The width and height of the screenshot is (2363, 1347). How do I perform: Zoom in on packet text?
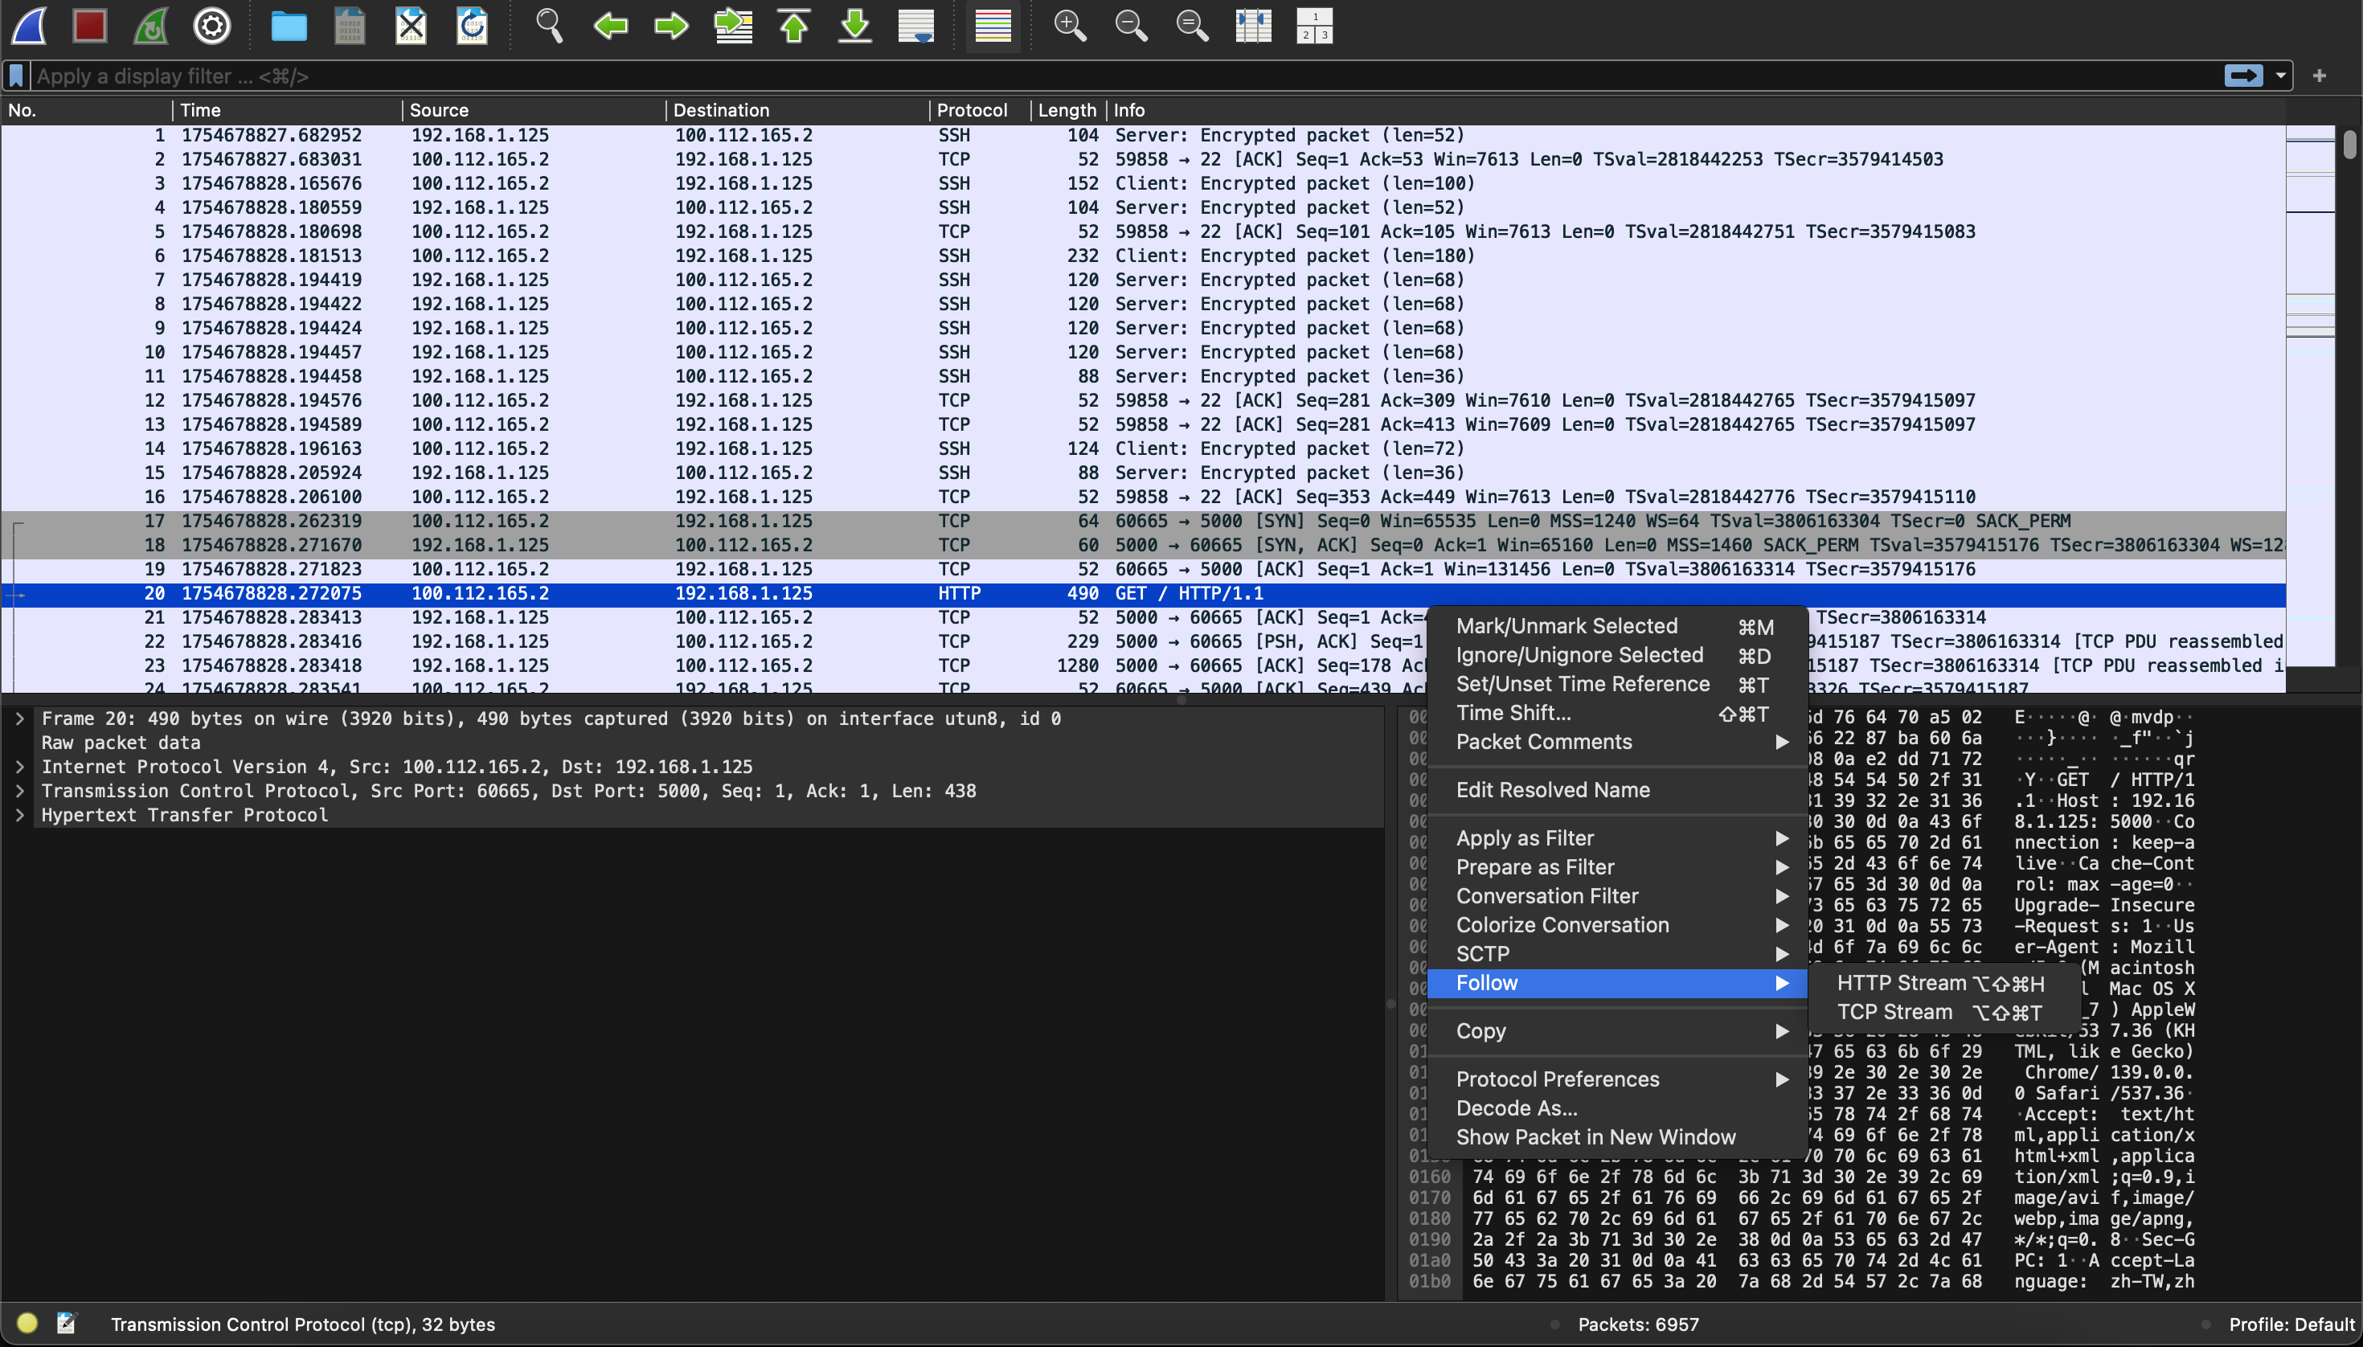(x=1070, y=26)
